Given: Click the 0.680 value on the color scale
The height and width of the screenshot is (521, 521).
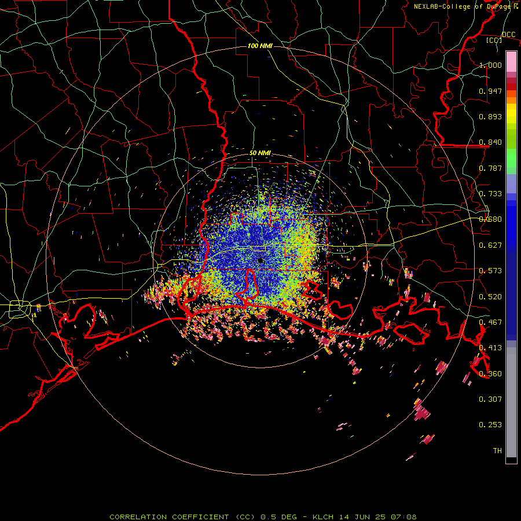Looking at the screenshot, I should point(490,219).
